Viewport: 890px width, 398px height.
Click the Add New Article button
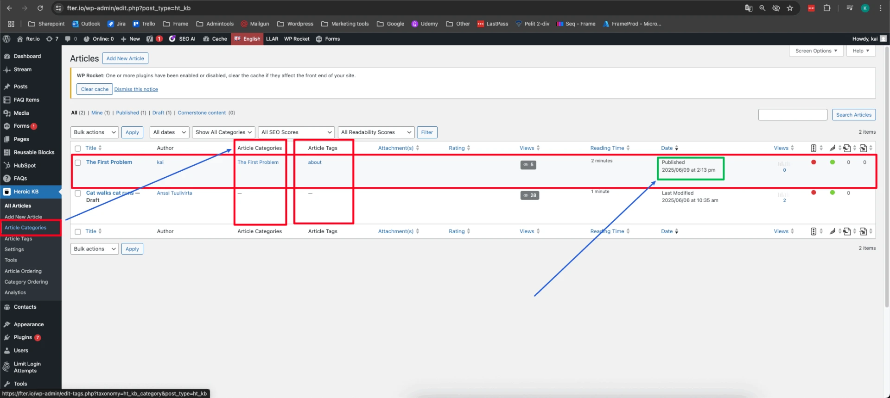tap(125, 58)
